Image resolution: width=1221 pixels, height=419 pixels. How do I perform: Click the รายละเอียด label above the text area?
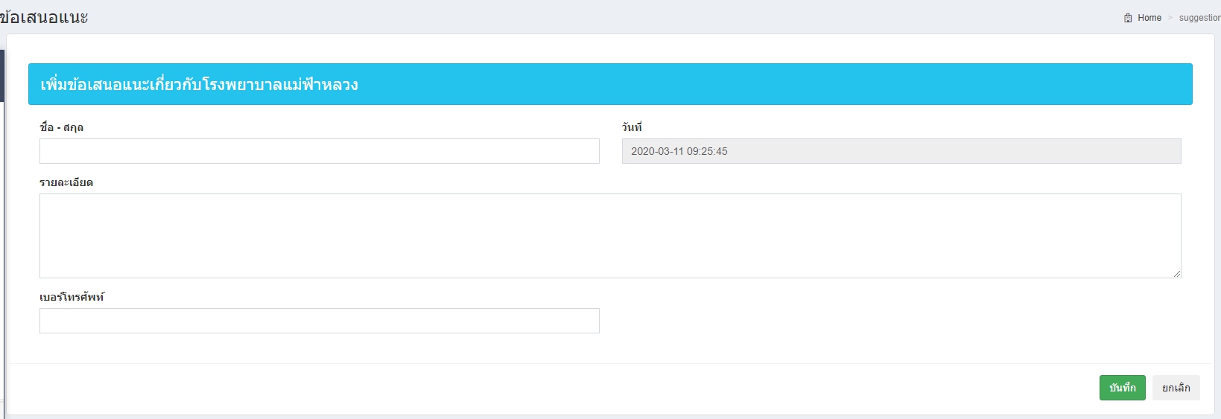(66, 182)
